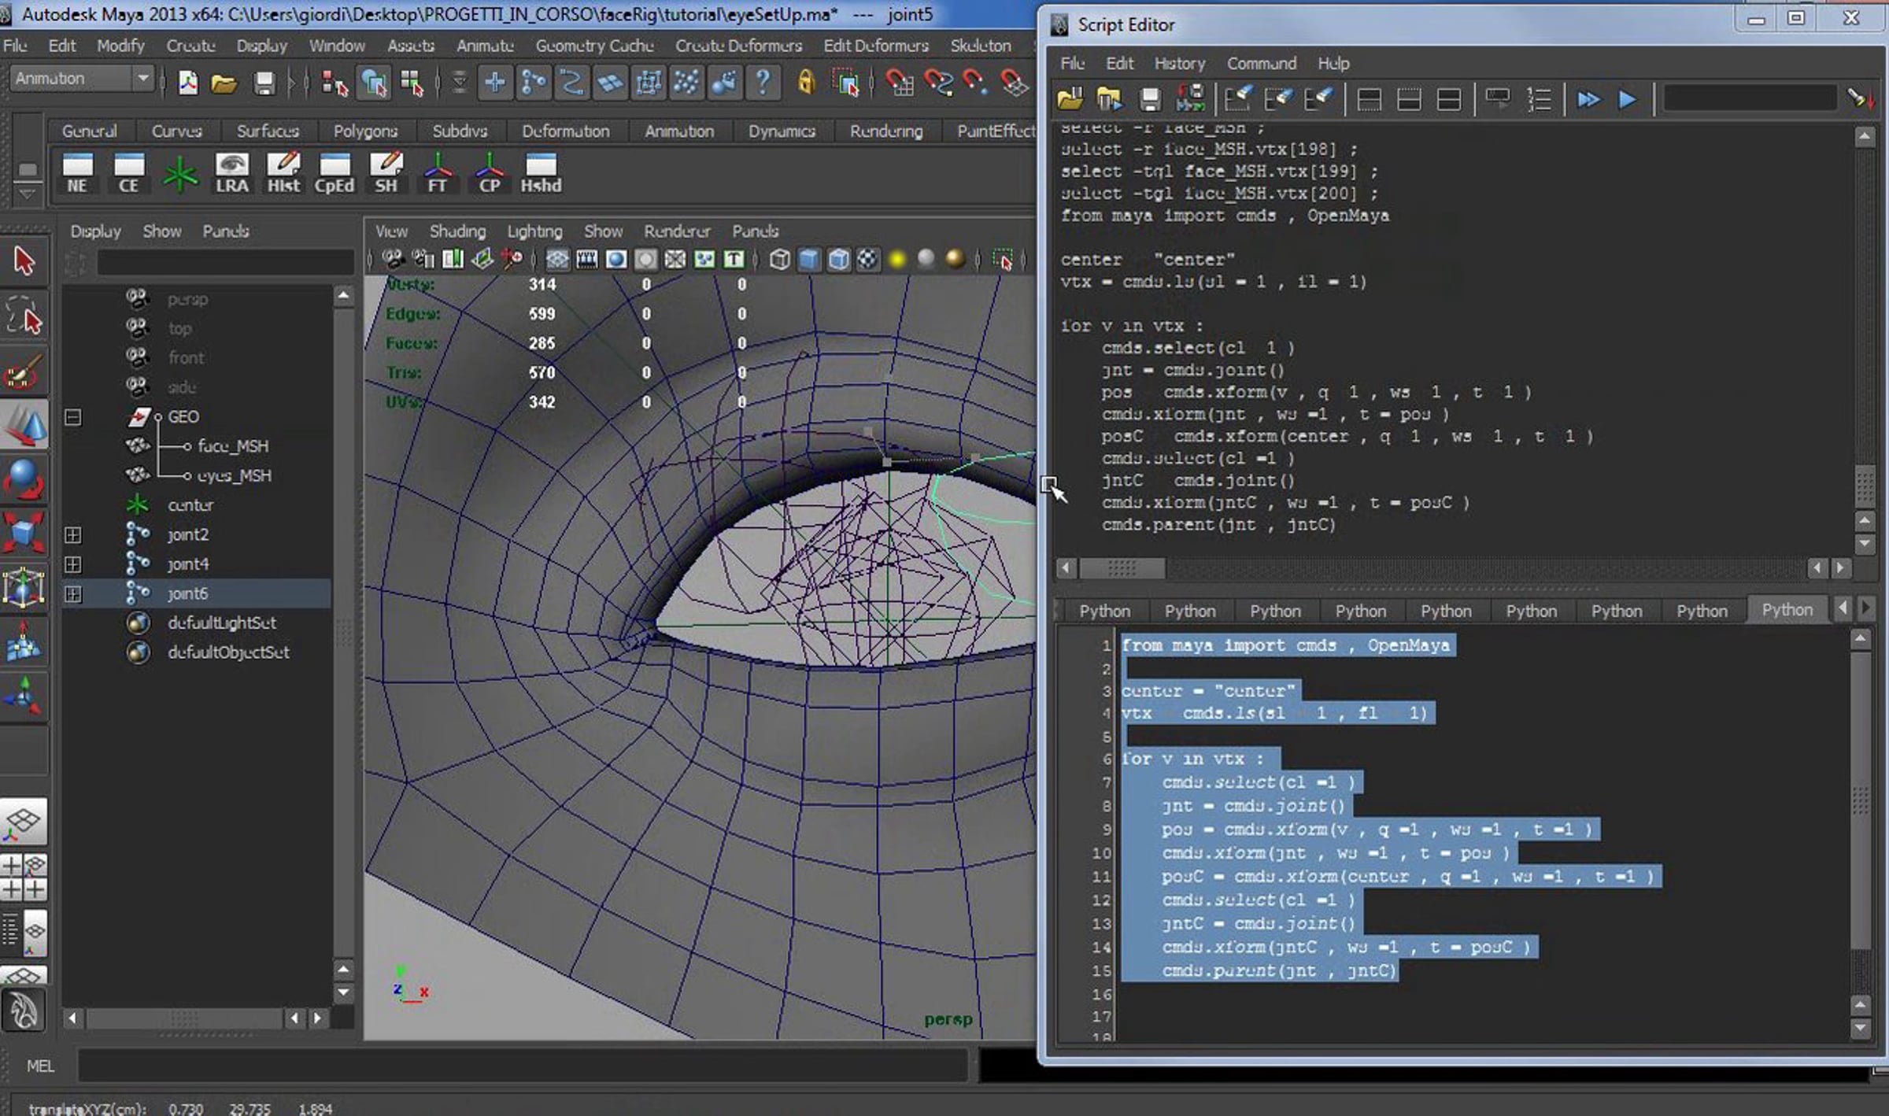1889x1116 pixels.
Task: Open the Animation menu set dropdown
Action: pyautogui.click(x=81, y=79)
